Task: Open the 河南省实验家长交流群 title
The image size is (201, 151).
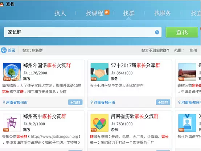Action: (135, 117)
